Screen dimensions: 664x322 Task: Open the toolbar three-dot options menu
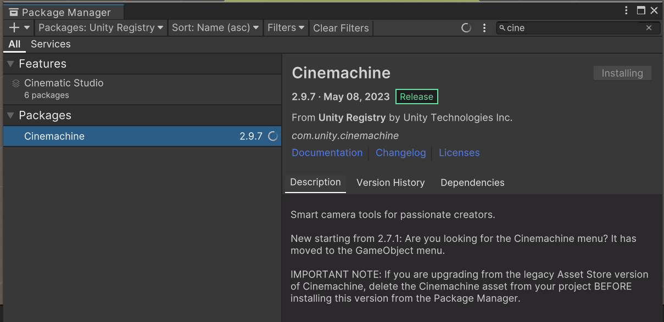484,27
